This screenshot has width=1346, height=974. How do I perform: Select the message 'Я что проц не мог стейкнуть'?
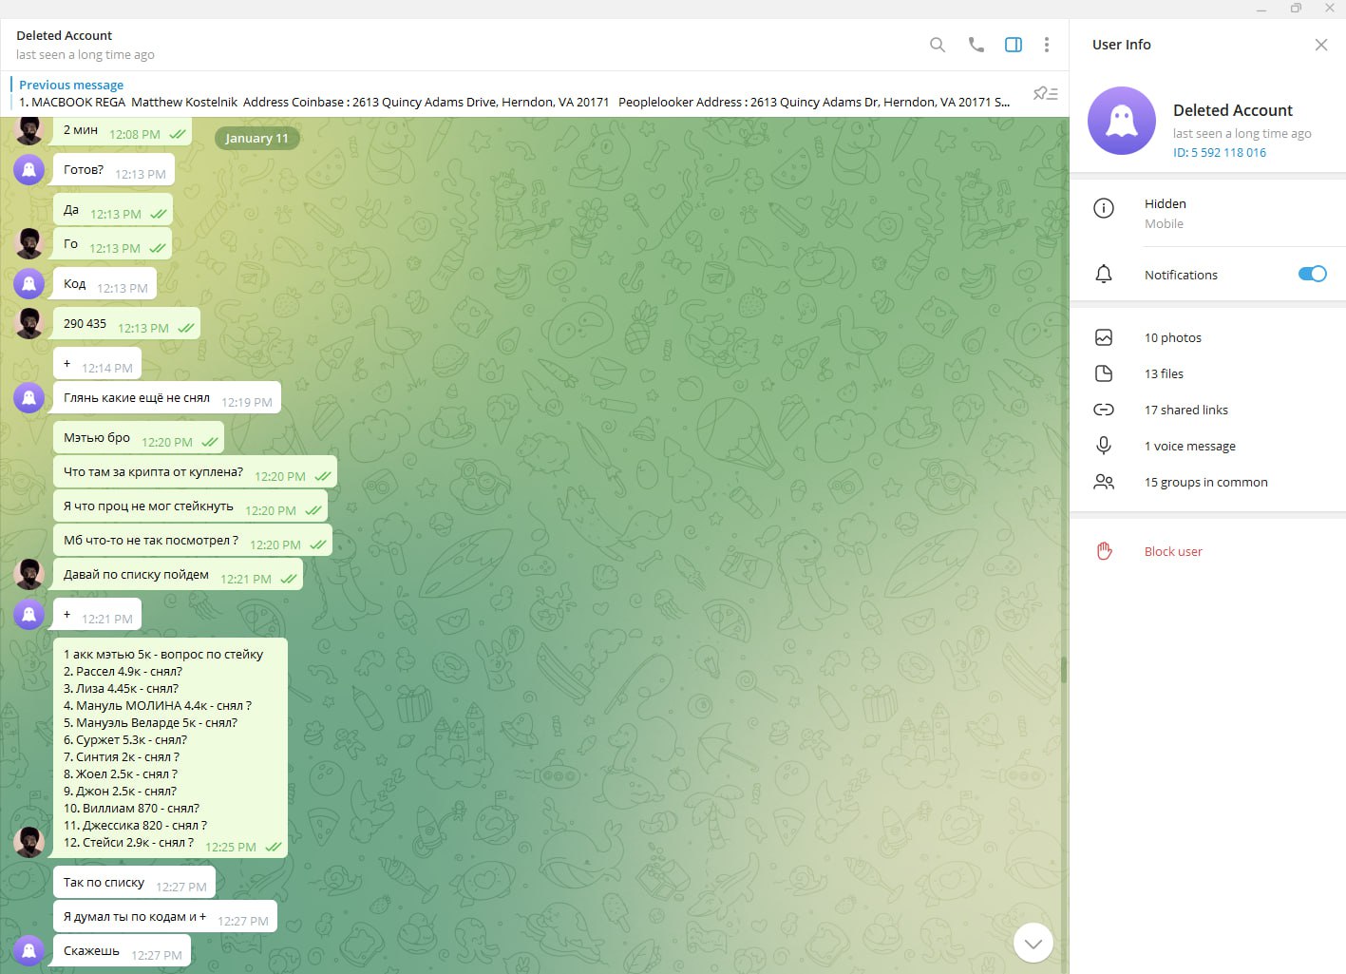pyautogui.click(x=190, y=507)
